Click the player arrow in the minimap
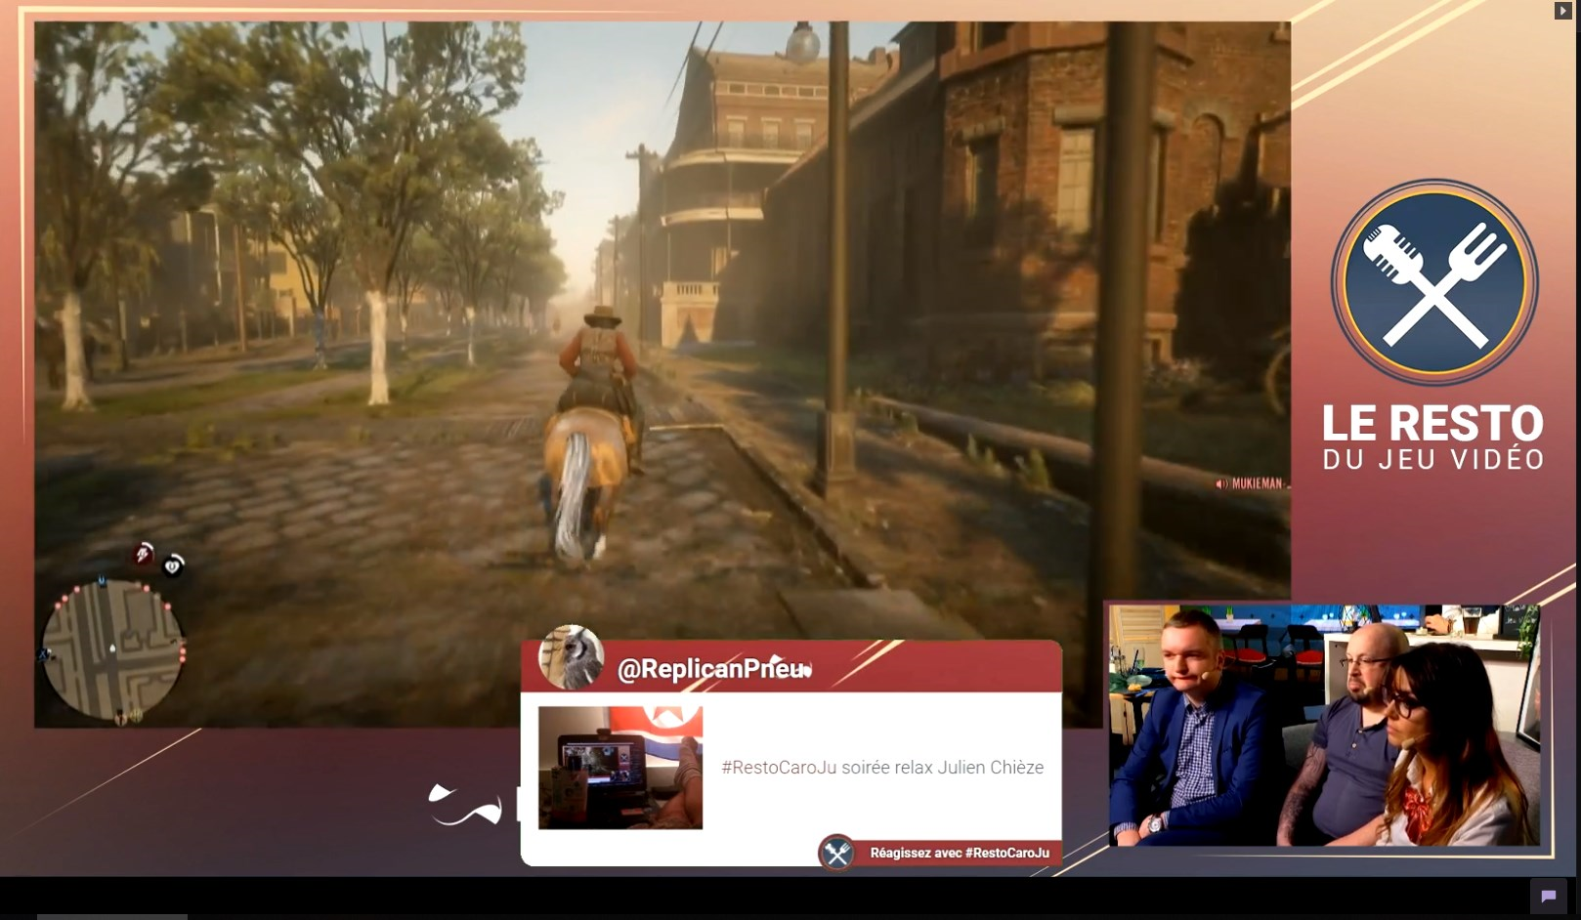1581x920 pixels. point(112,648)
